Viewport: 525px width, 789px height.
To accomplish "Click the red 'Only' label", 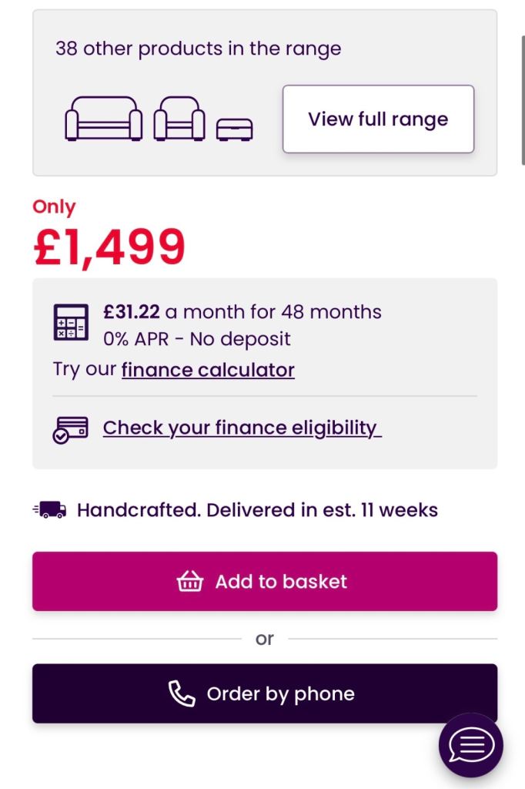I will point(54,207).
